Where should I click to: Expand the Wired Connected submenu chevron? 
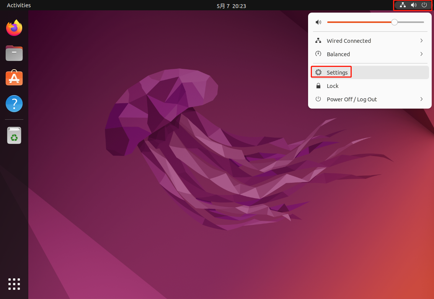421,41
